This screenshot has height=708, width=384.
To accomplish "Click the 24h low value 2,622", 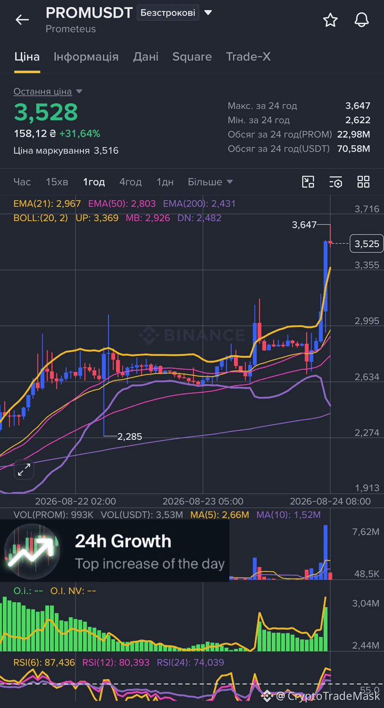I will point(358,120).
